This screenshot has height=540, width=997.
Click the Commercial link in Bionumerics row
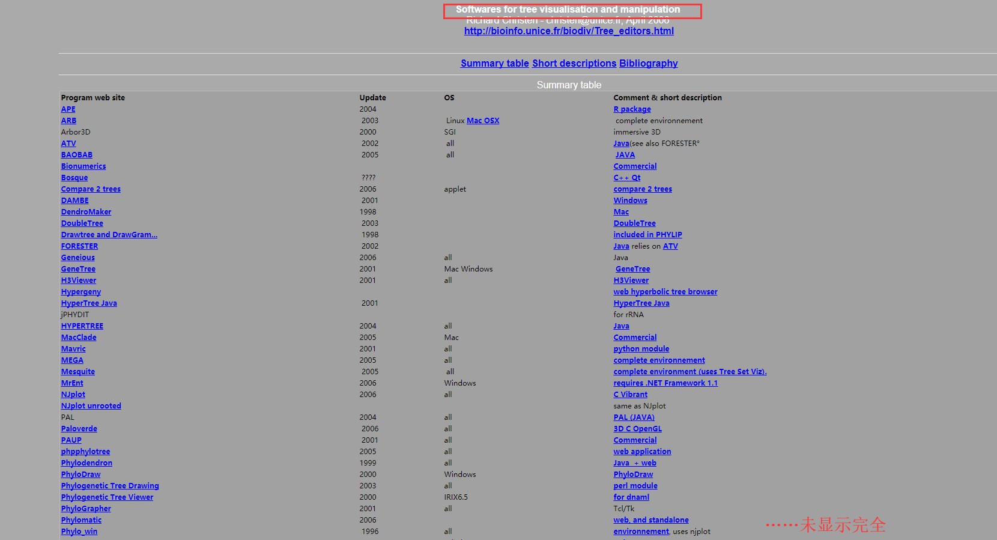[x=635, y=166]
